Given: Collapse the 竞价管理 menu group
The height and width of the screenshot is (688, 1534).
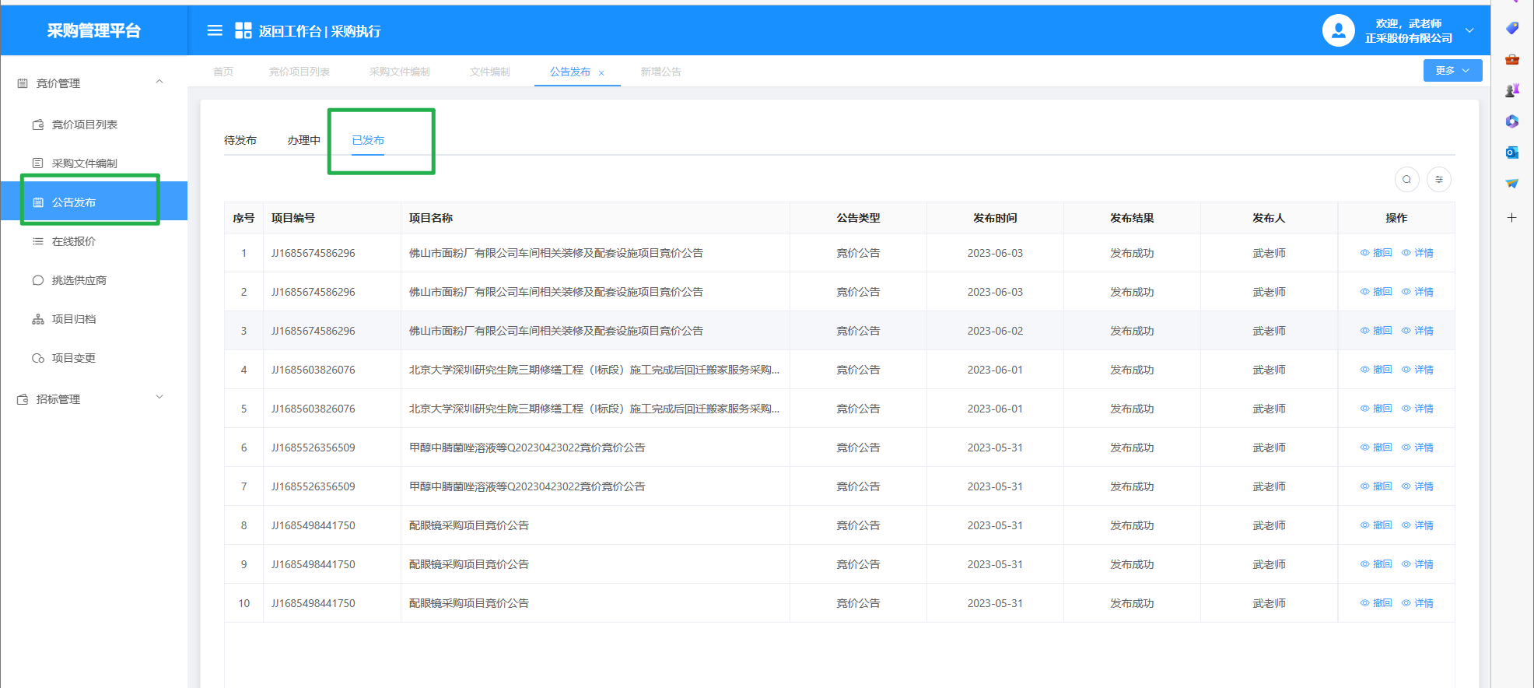Looking at the screenshot, I should point(159,82).
